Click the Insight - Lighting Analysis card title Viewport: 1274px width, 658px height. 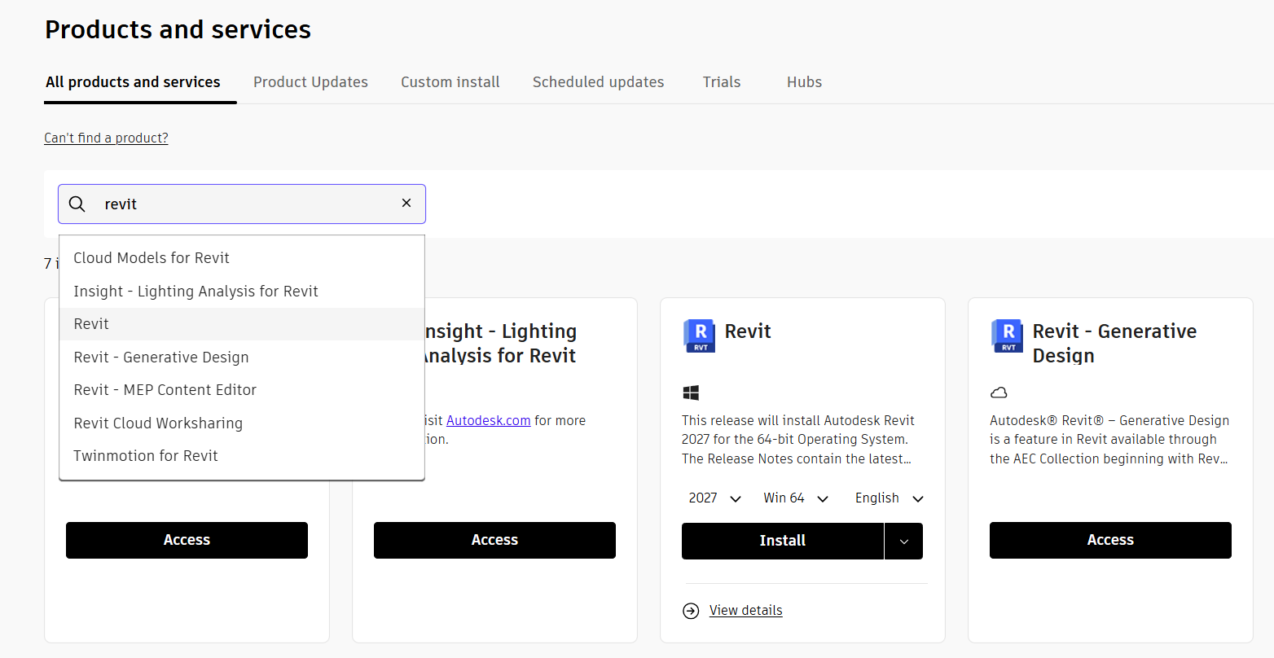pos(500,344)
